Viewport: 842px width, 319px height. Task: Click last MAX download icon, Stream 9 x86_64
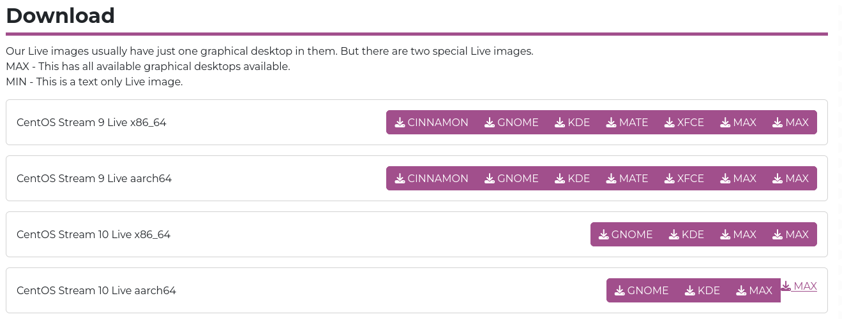tap(778, 122)
